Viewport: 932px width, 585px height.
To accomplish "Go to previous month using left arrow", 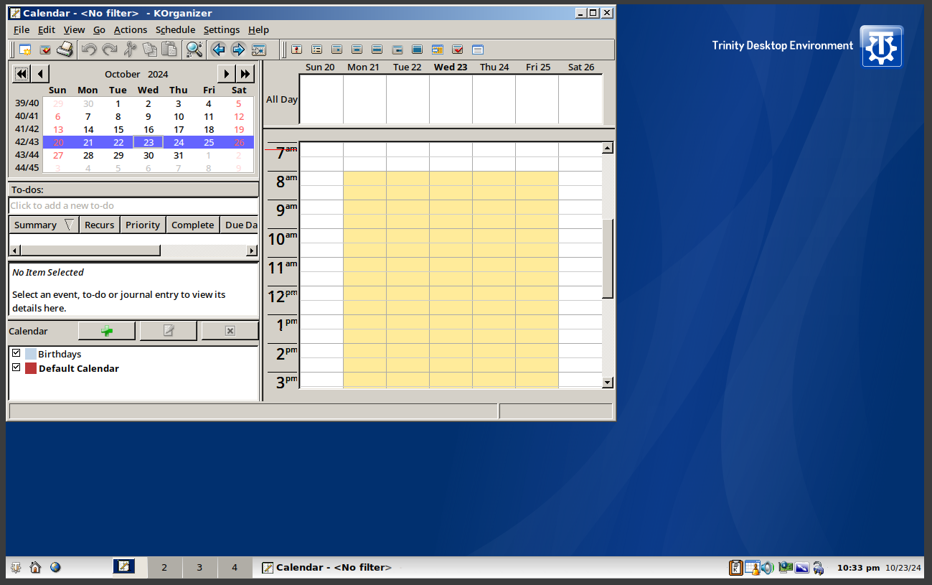I will (x=41, y=73).
